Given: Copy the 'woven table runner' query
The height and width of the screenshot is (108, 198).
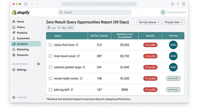Looking at the screenshot, I should coord(81,79).
